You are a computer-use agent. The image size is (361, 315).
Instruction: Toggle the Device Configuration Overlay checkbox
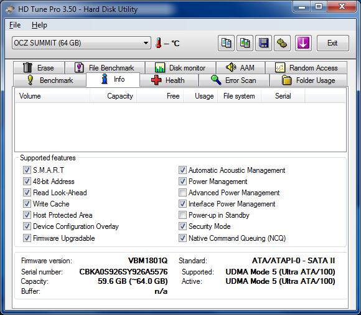[x=27, y=226]
